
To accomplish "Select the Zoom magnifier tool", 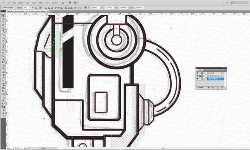I will point(3,101).
